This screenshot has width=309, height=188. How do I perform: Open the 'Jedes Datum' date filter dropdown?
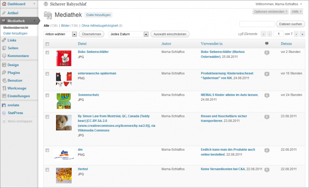(128, 34)
